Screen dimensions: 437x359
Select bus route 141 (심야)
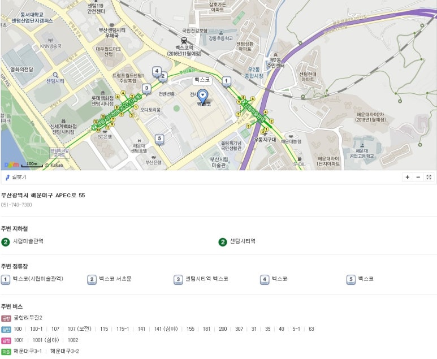click(x=166, y=329)
